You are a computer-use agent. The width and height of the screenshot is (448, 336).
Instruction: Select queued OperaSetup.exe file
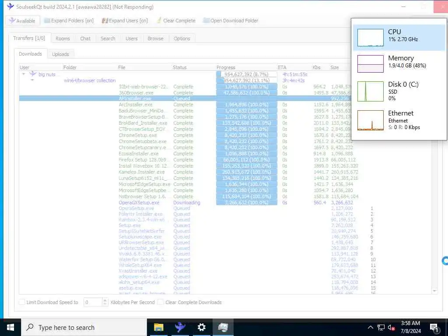136,208
